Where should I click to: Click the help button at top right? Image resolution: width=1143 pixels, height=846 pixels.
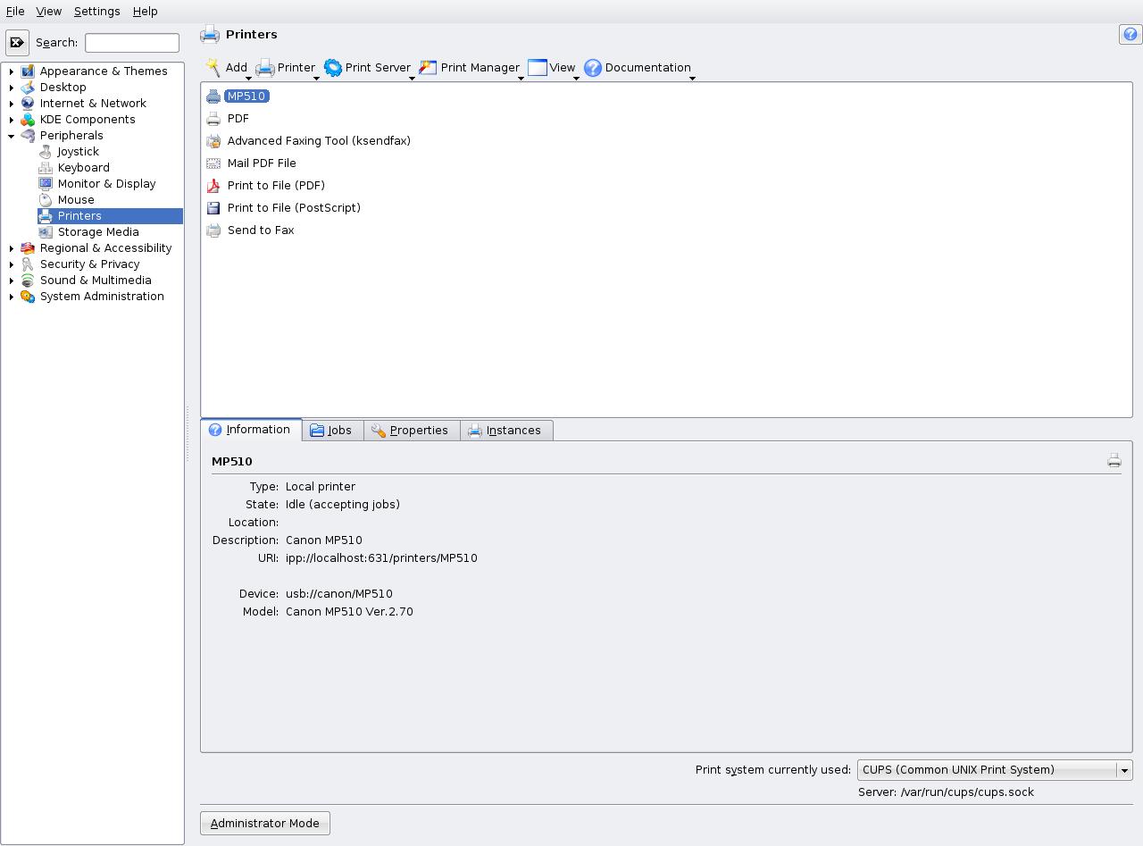pyautogui.click(x=1130, y=34)
